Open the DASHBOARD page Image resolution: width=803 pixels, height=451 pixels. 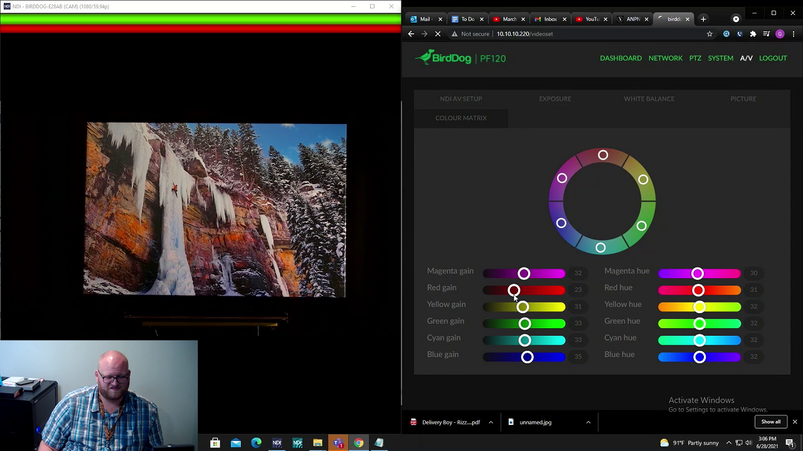620,58
